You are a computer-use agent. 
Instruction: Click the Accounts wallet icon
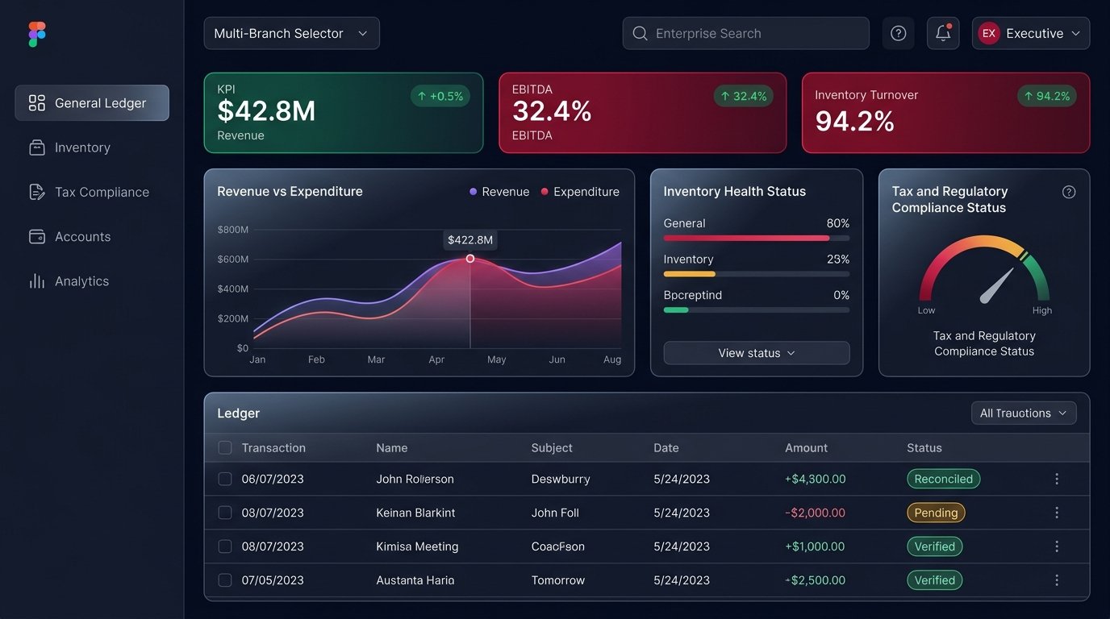[x=36, y=237]
